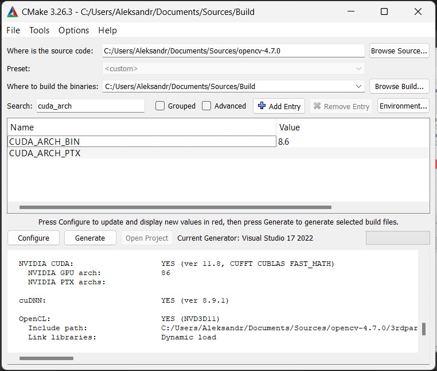
Task: Click the empty value cell of CUDA_ARCH_PTX
Action: tap(353, 153)
